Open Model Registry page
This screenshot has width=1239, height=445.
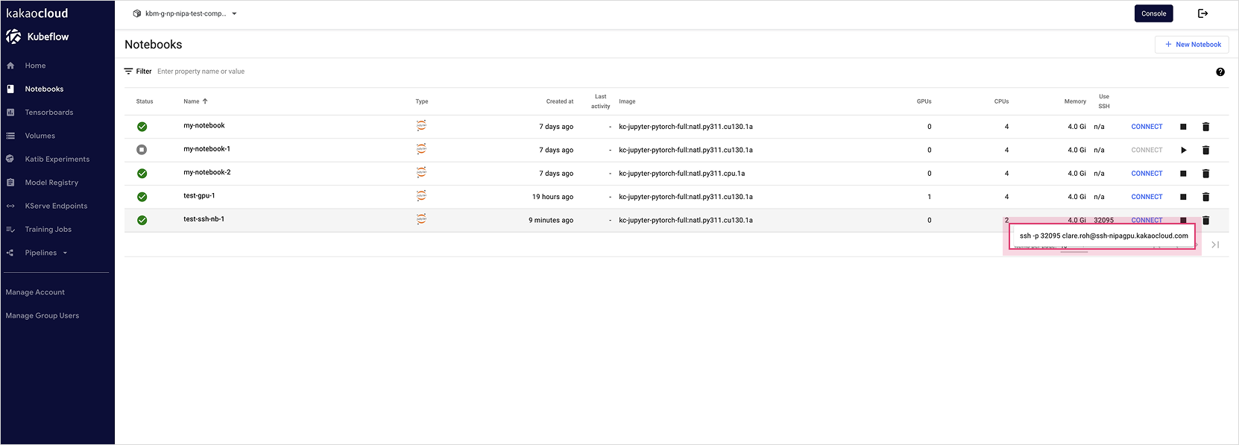[51, 183]
